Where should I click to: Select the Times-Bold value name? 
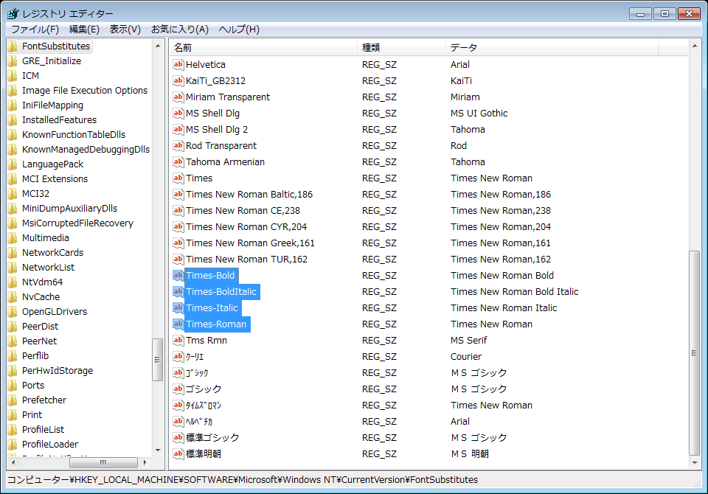tap(211, 276)
